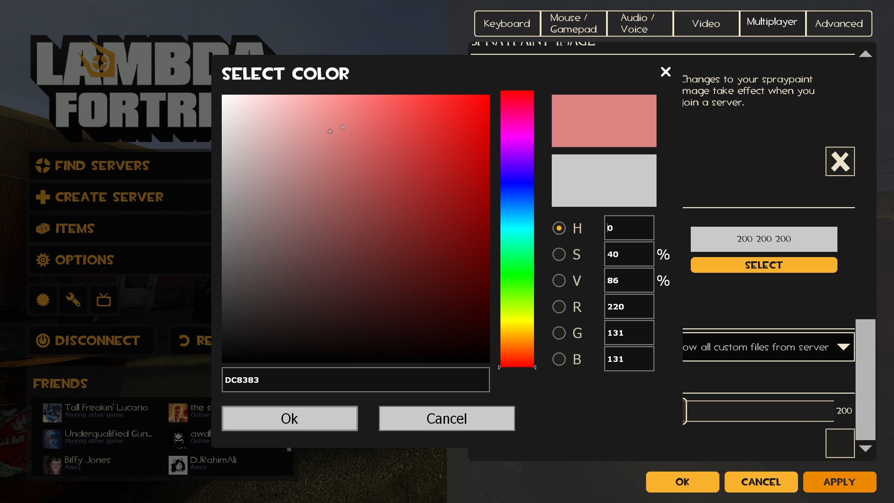Click the Underqualified Gun friend avatar
The image size is (894, 503).
52,439
